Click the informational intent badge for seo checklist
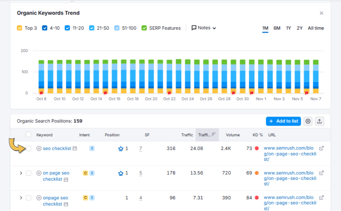 [x=92, y=148]
